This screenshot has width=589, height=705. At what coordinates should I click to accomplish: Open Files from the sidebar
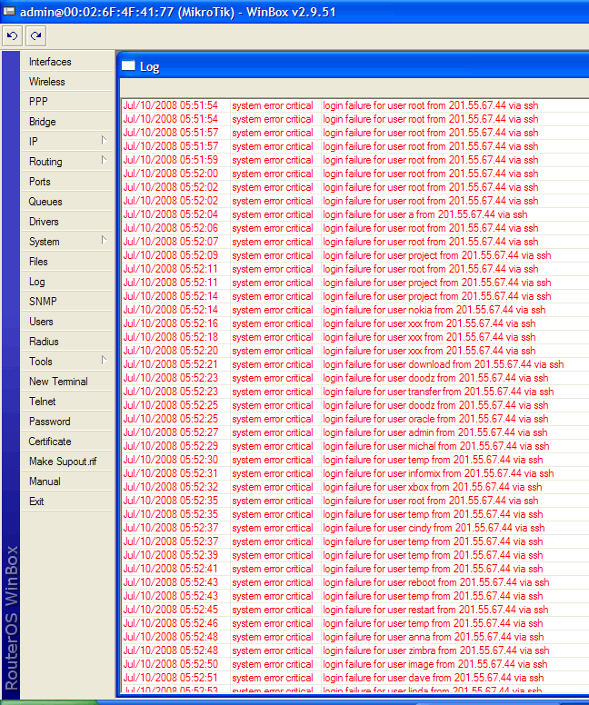pyautogui.click(x=67, y=262)
